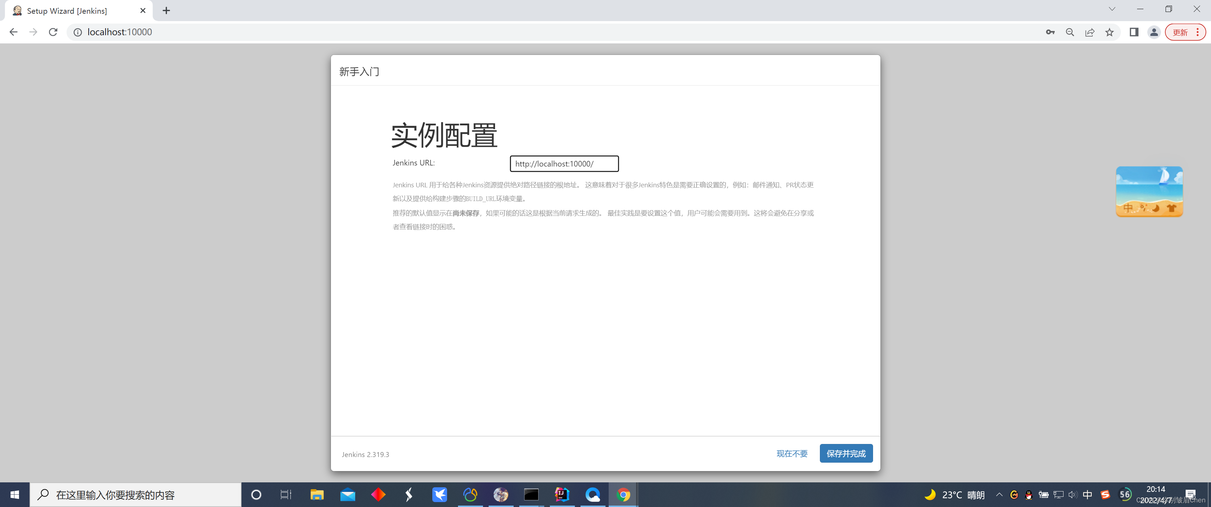Open the Chrome window management dropdown chevron
The width and height of the screenshot is (1211, 507).
(x=1112, y=9)
